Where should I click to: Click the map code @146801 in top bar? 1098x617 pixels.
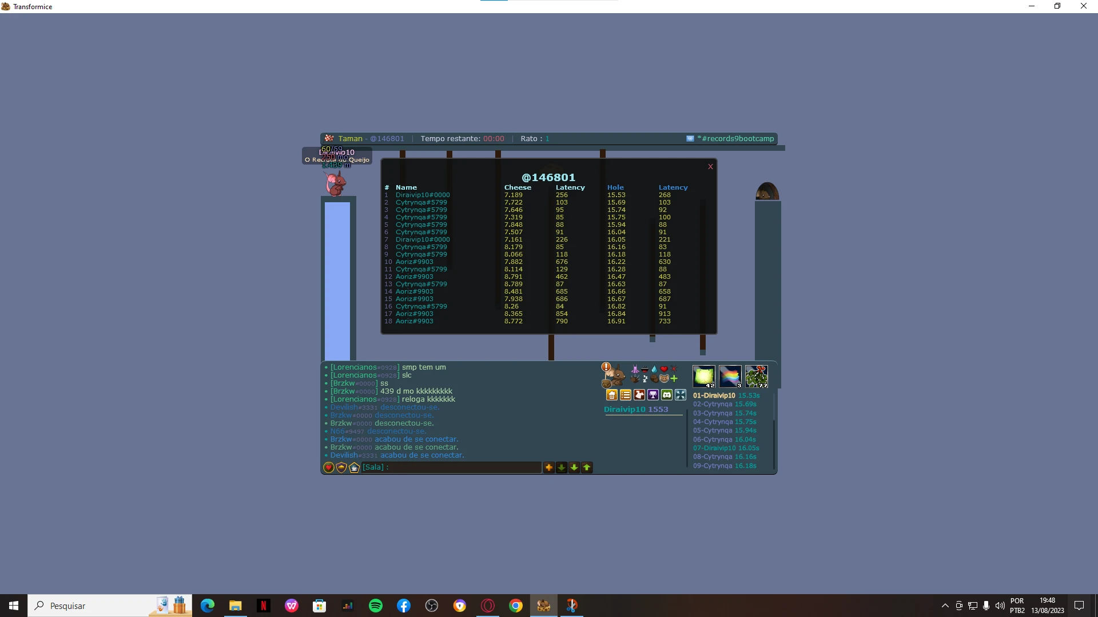pyautogui.click(x=387, y=139)
